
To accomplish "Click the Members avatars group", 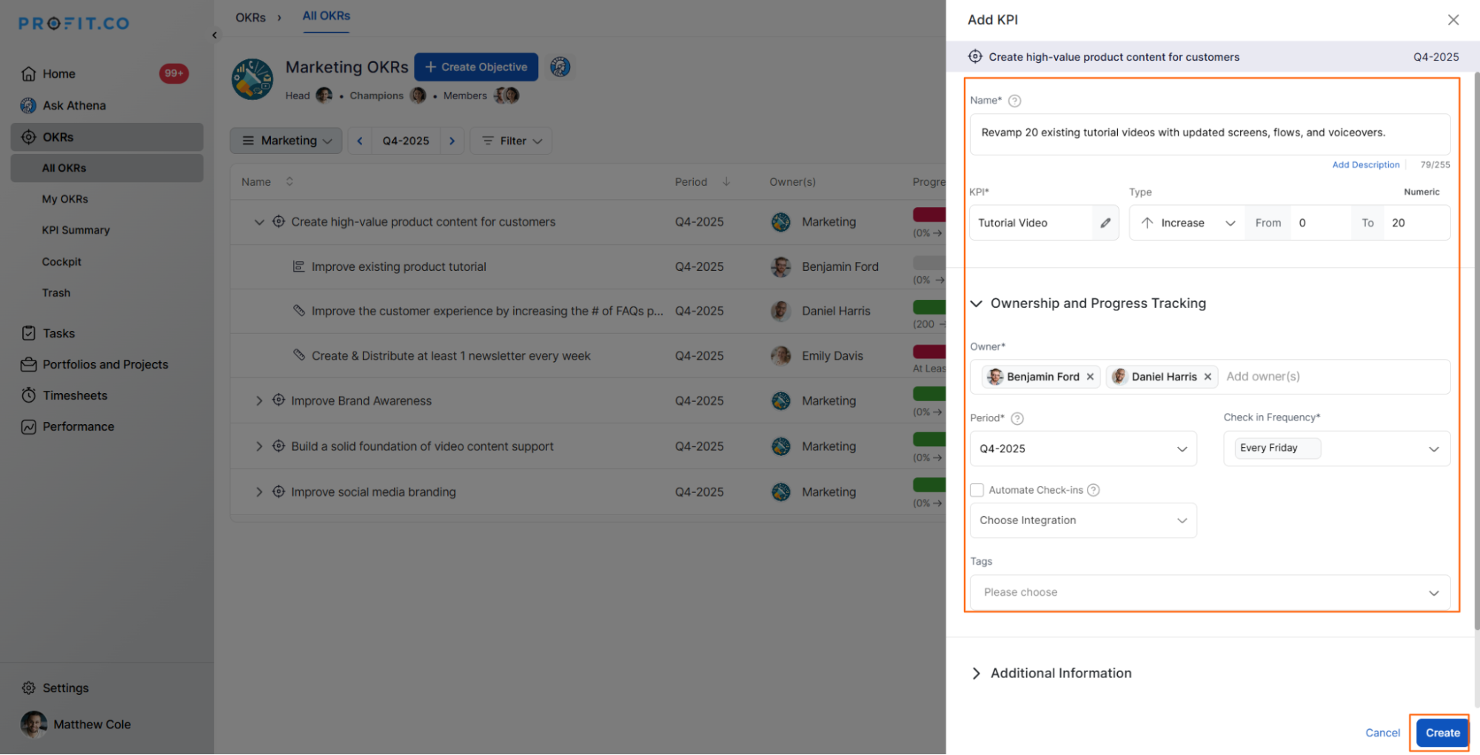I will 507,95.
